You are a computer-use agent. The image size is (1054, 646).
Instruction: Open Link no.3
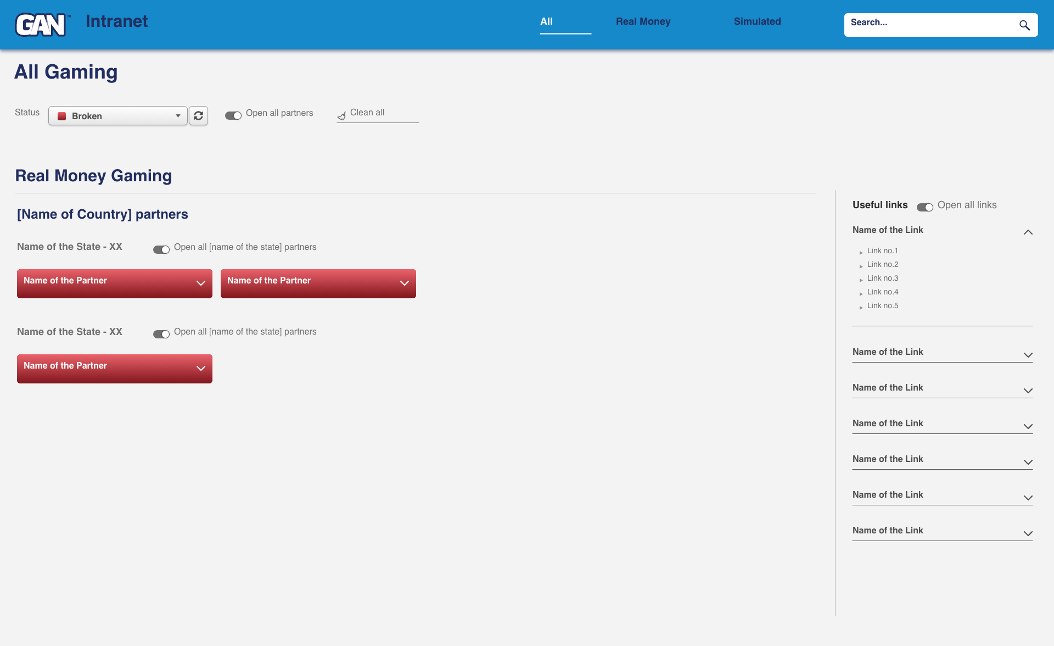883,278
